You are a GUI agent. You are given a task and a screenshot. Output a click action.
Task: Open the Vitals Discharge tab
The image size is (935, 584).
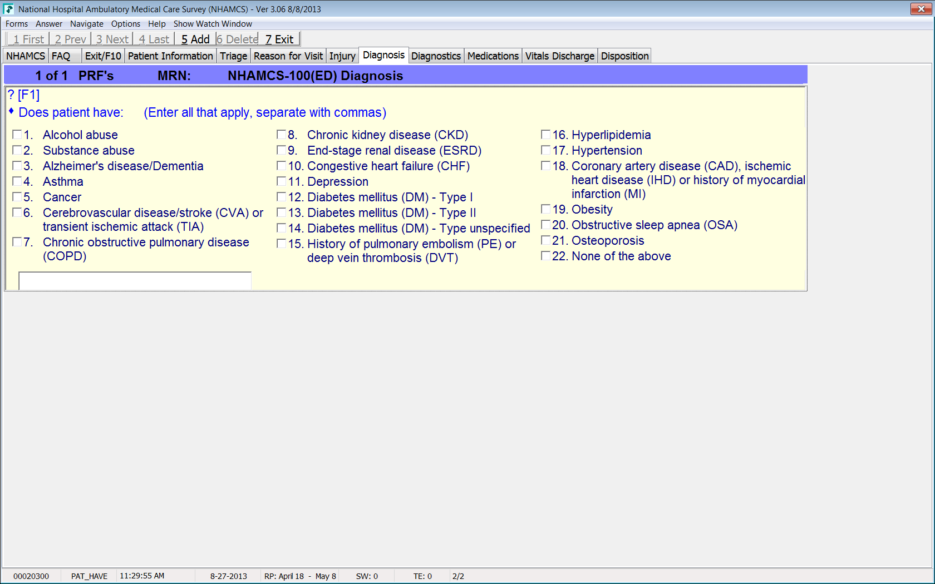point(560,56)
